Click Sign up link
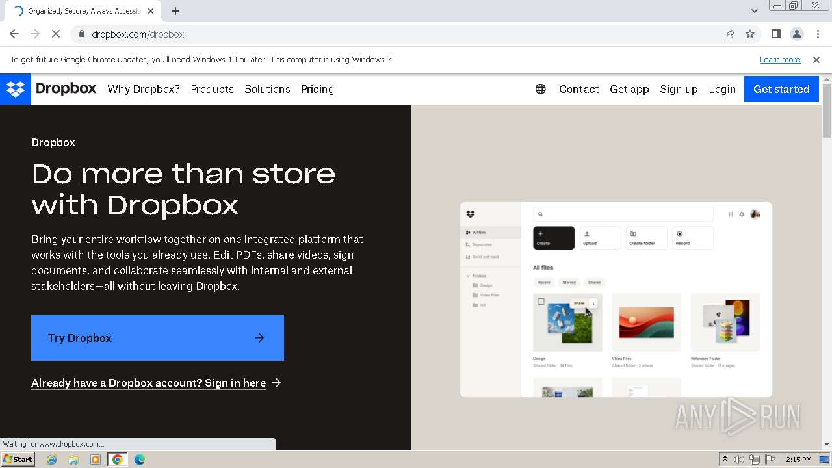This screenshot has height=468, width=832. 679,89
